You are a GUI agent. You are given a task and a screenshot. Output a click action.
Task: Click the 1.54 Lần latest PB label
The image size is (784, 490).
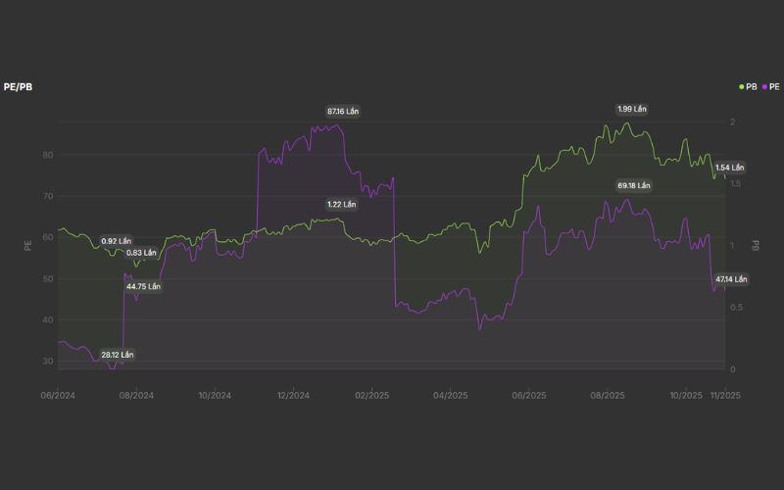pyautogui.click(x=730, y=168)
